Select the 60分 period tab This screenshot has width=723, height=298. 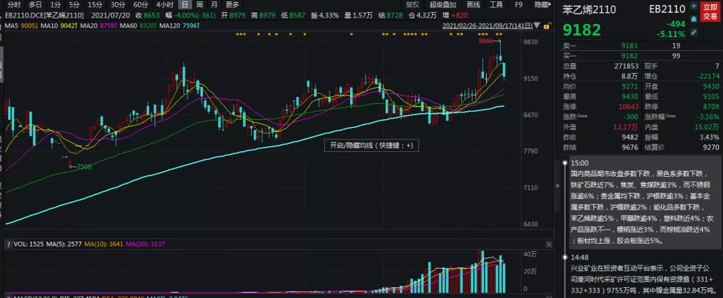tap(140, 5)
